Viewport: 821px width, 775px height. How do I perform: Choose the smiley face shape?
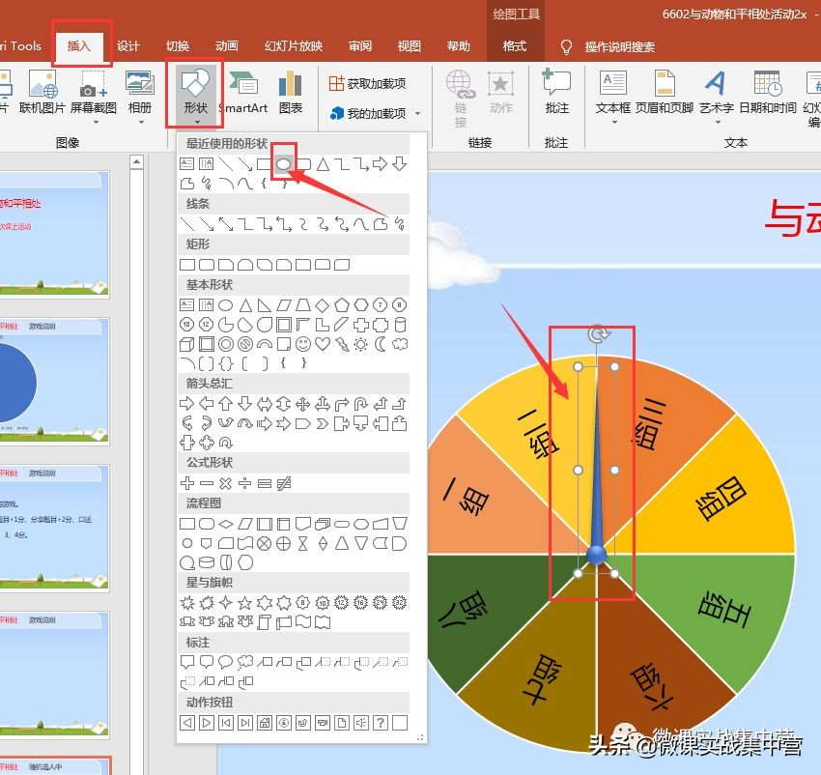pos(303,344)
